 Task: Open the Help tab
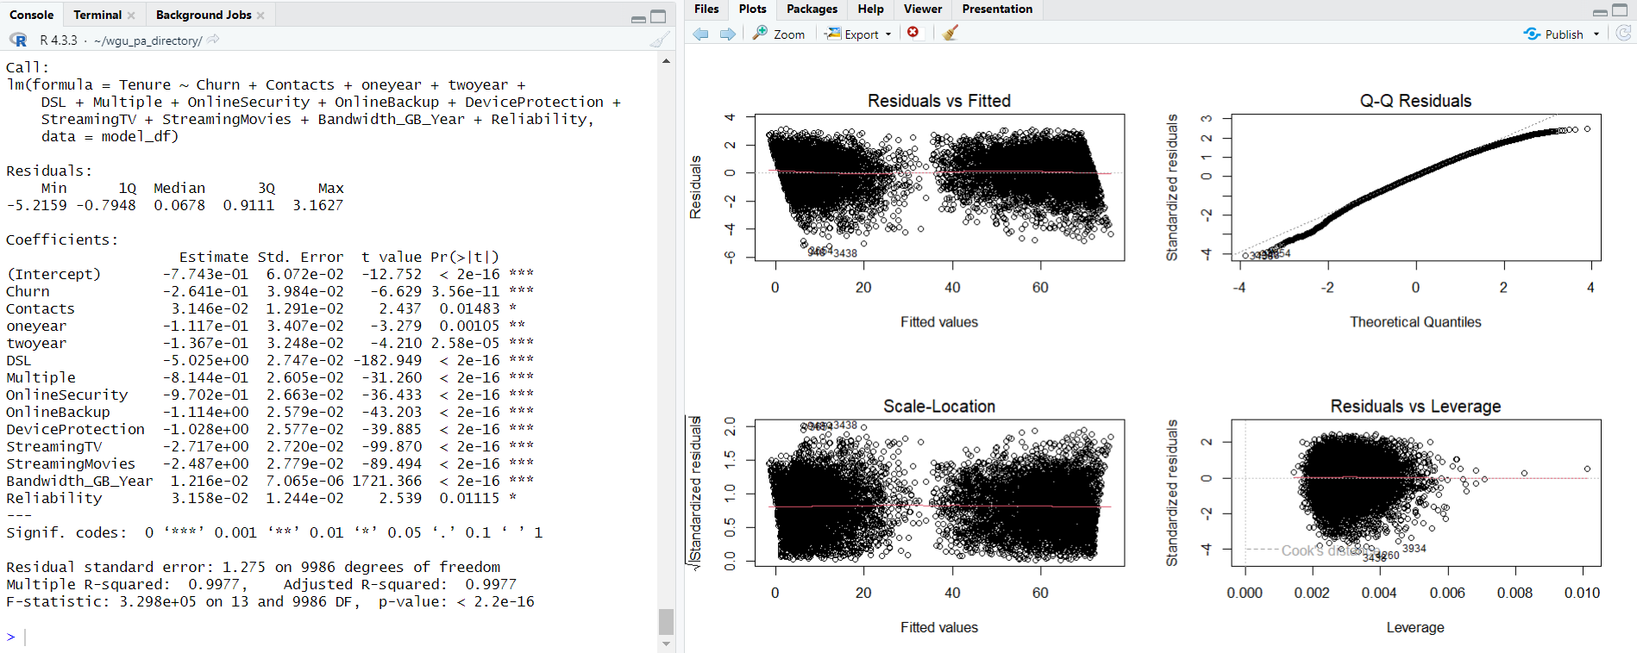871,9
